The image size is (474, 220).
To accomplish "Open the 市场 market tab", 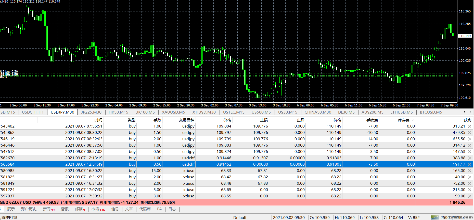I will [98, 209].
